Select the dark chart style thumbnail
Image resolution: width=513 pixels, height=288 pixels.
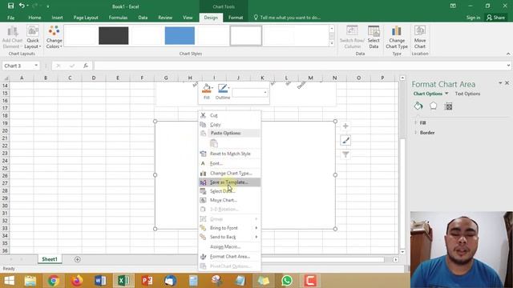[x=114, y=35]
